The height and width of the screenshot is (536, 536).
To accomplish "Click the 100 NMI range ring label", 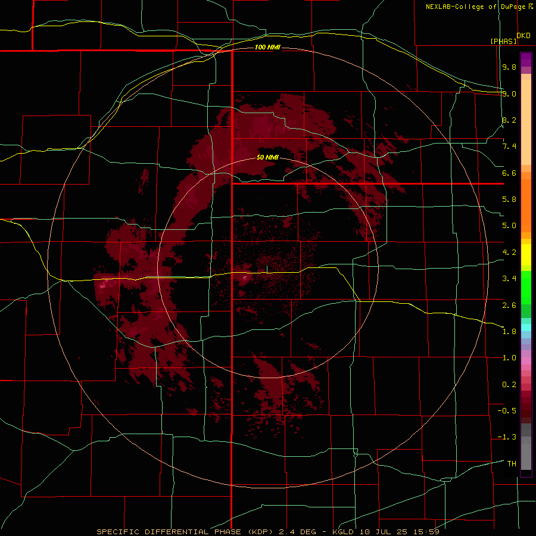I will (x=267, y=47).
